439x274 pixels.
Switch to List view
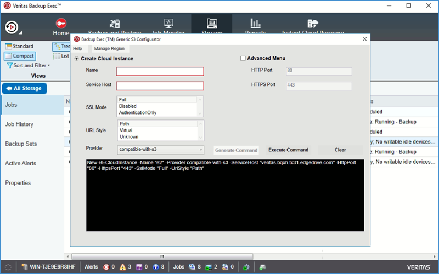(61, 56)
